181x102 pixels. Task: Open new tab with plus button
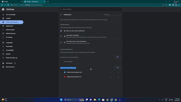[x=48, y=2]
